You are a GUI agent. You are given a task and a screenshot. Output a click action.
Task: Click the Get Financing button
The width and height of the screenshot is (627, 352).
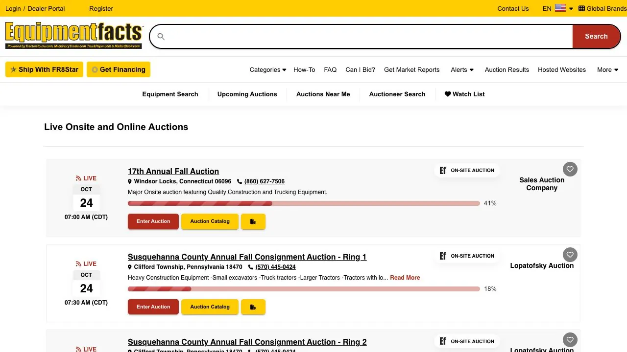[119, 69]
